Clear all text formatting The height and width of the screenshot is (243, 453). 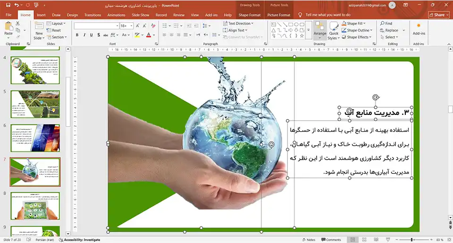point(153,26)
